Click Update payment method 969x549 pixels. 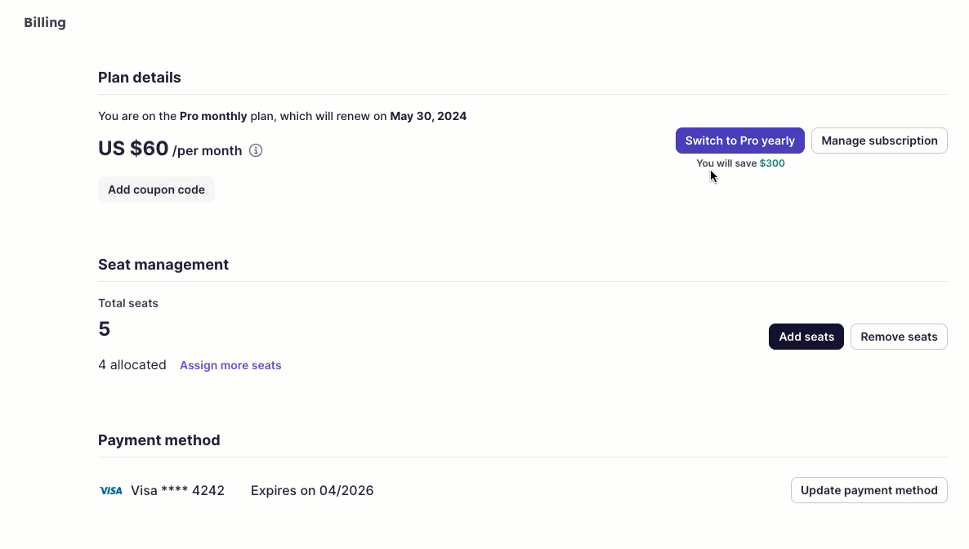coord(869,490)
